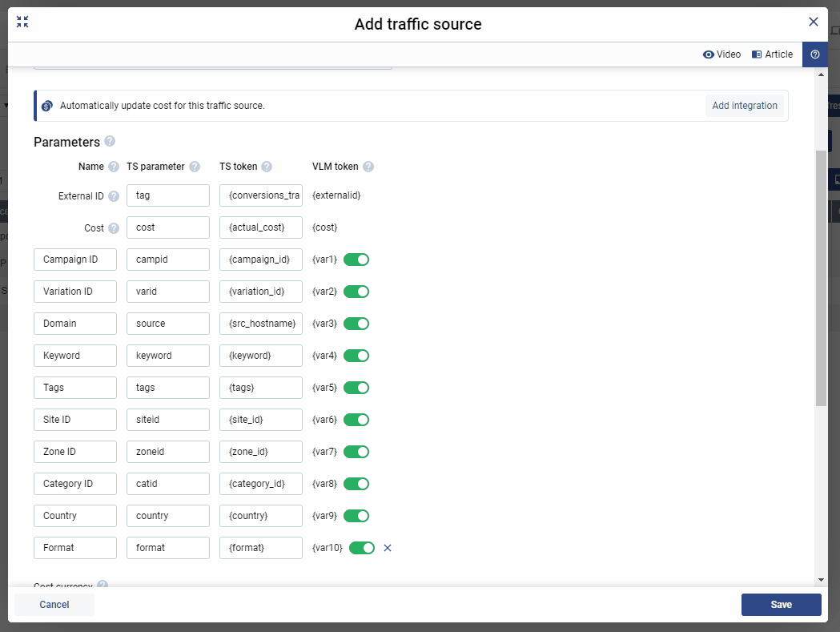The image size is (840, 632).
Task: Switch off the var10 Format toggle
Action: coord(362,548)
